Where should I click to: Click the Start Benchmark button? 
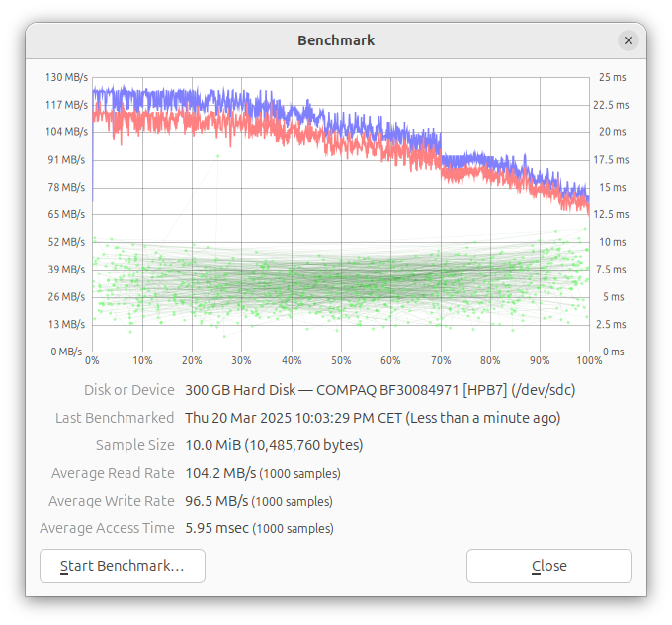(x=123, y=566)
